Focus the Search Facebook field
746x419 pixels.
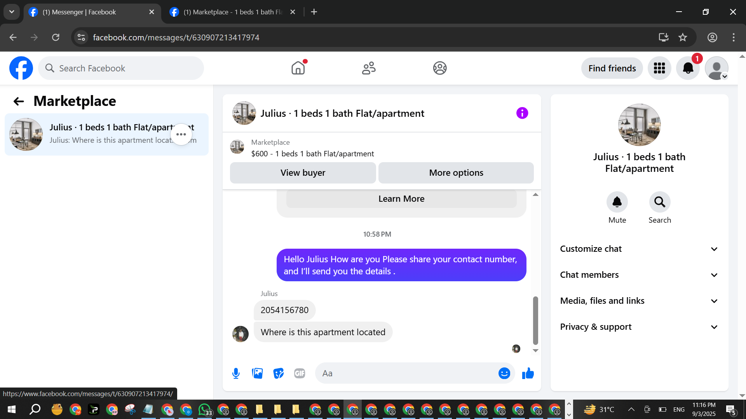121,68
